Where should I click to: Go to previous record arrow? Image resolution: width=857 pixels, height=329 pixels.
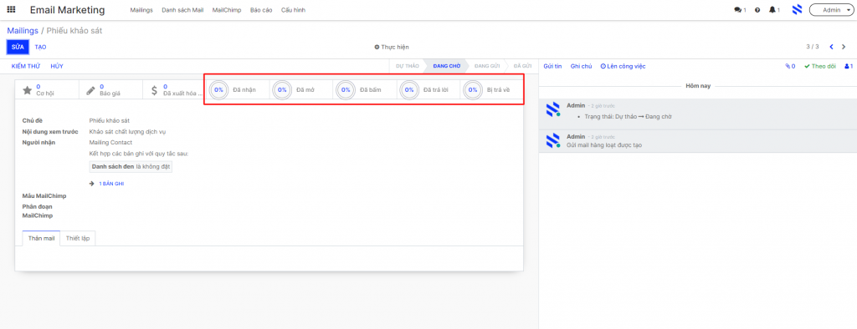[831, 47]
